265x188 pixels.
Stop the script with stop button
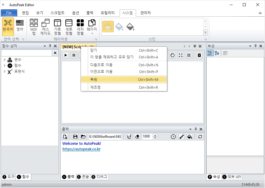point(74,55)
